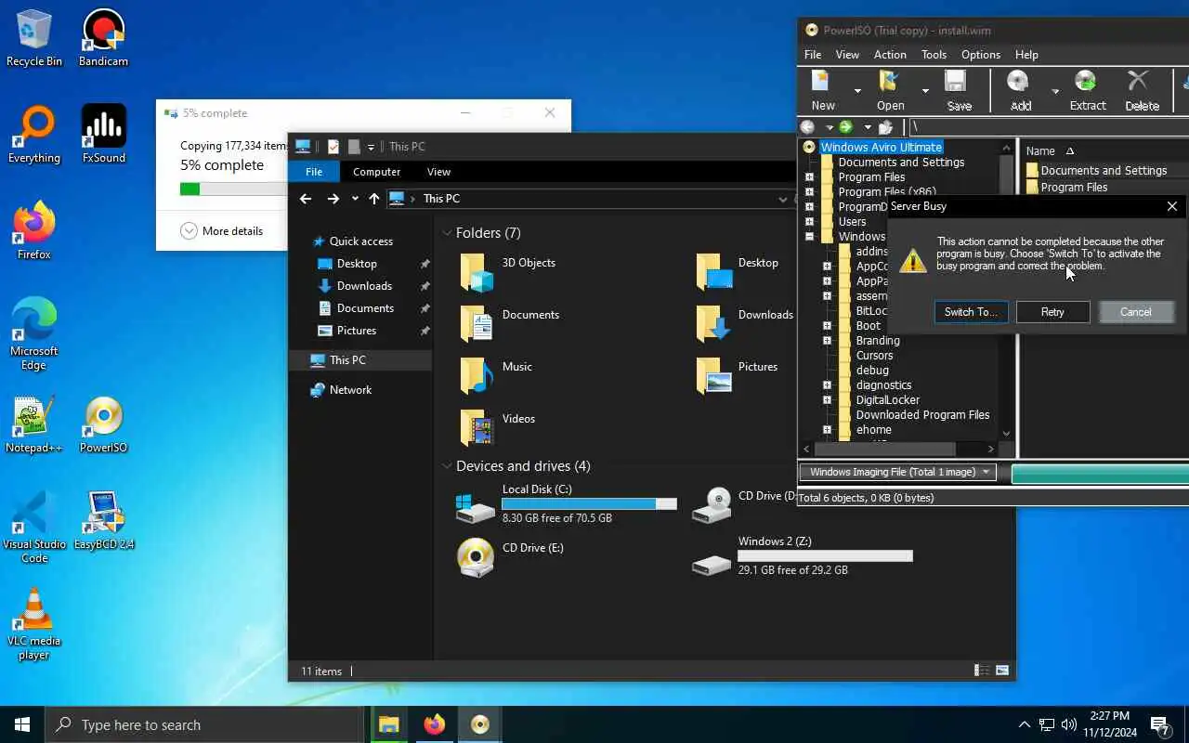Click Cancel in Server Busy dialog
1189x743 pixels.
click(x=1135, y=312)
